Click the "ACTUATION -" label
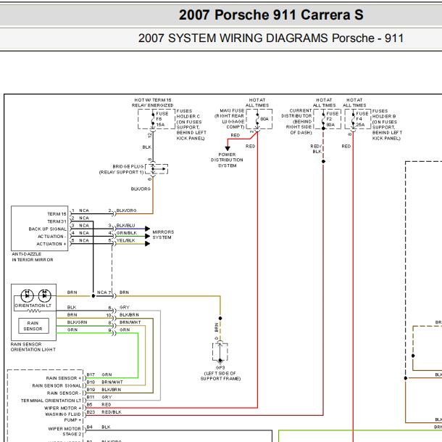The image size is (442, 442). [52, 237]
